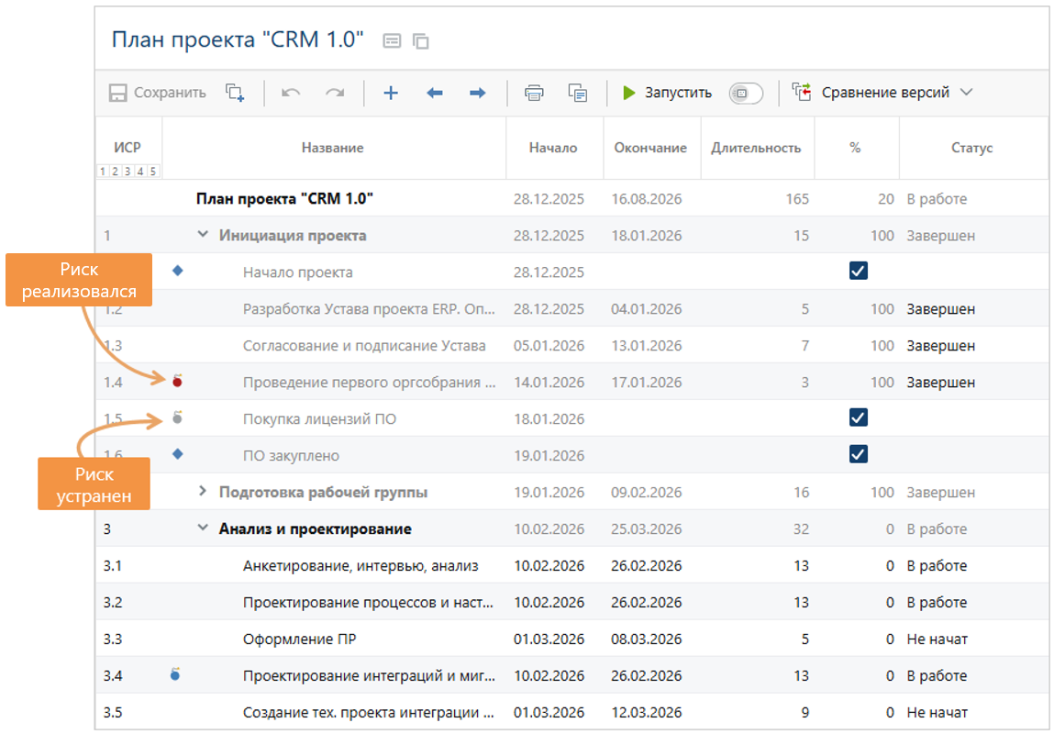
Task: Expand the Подготовка рабочей группы group
Action: click(x=203, y=492)
